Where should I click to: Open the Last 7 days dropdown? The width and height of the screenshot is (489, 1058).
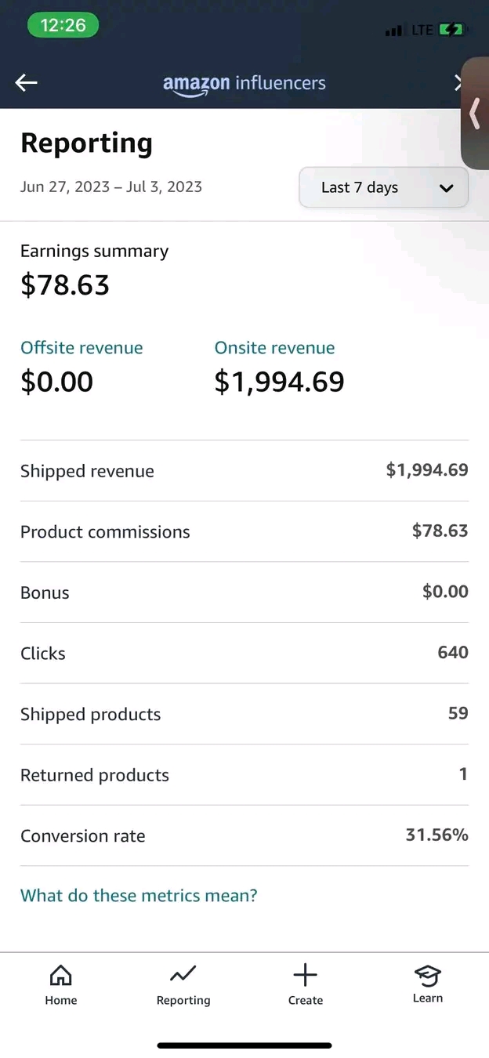(383, 187)
